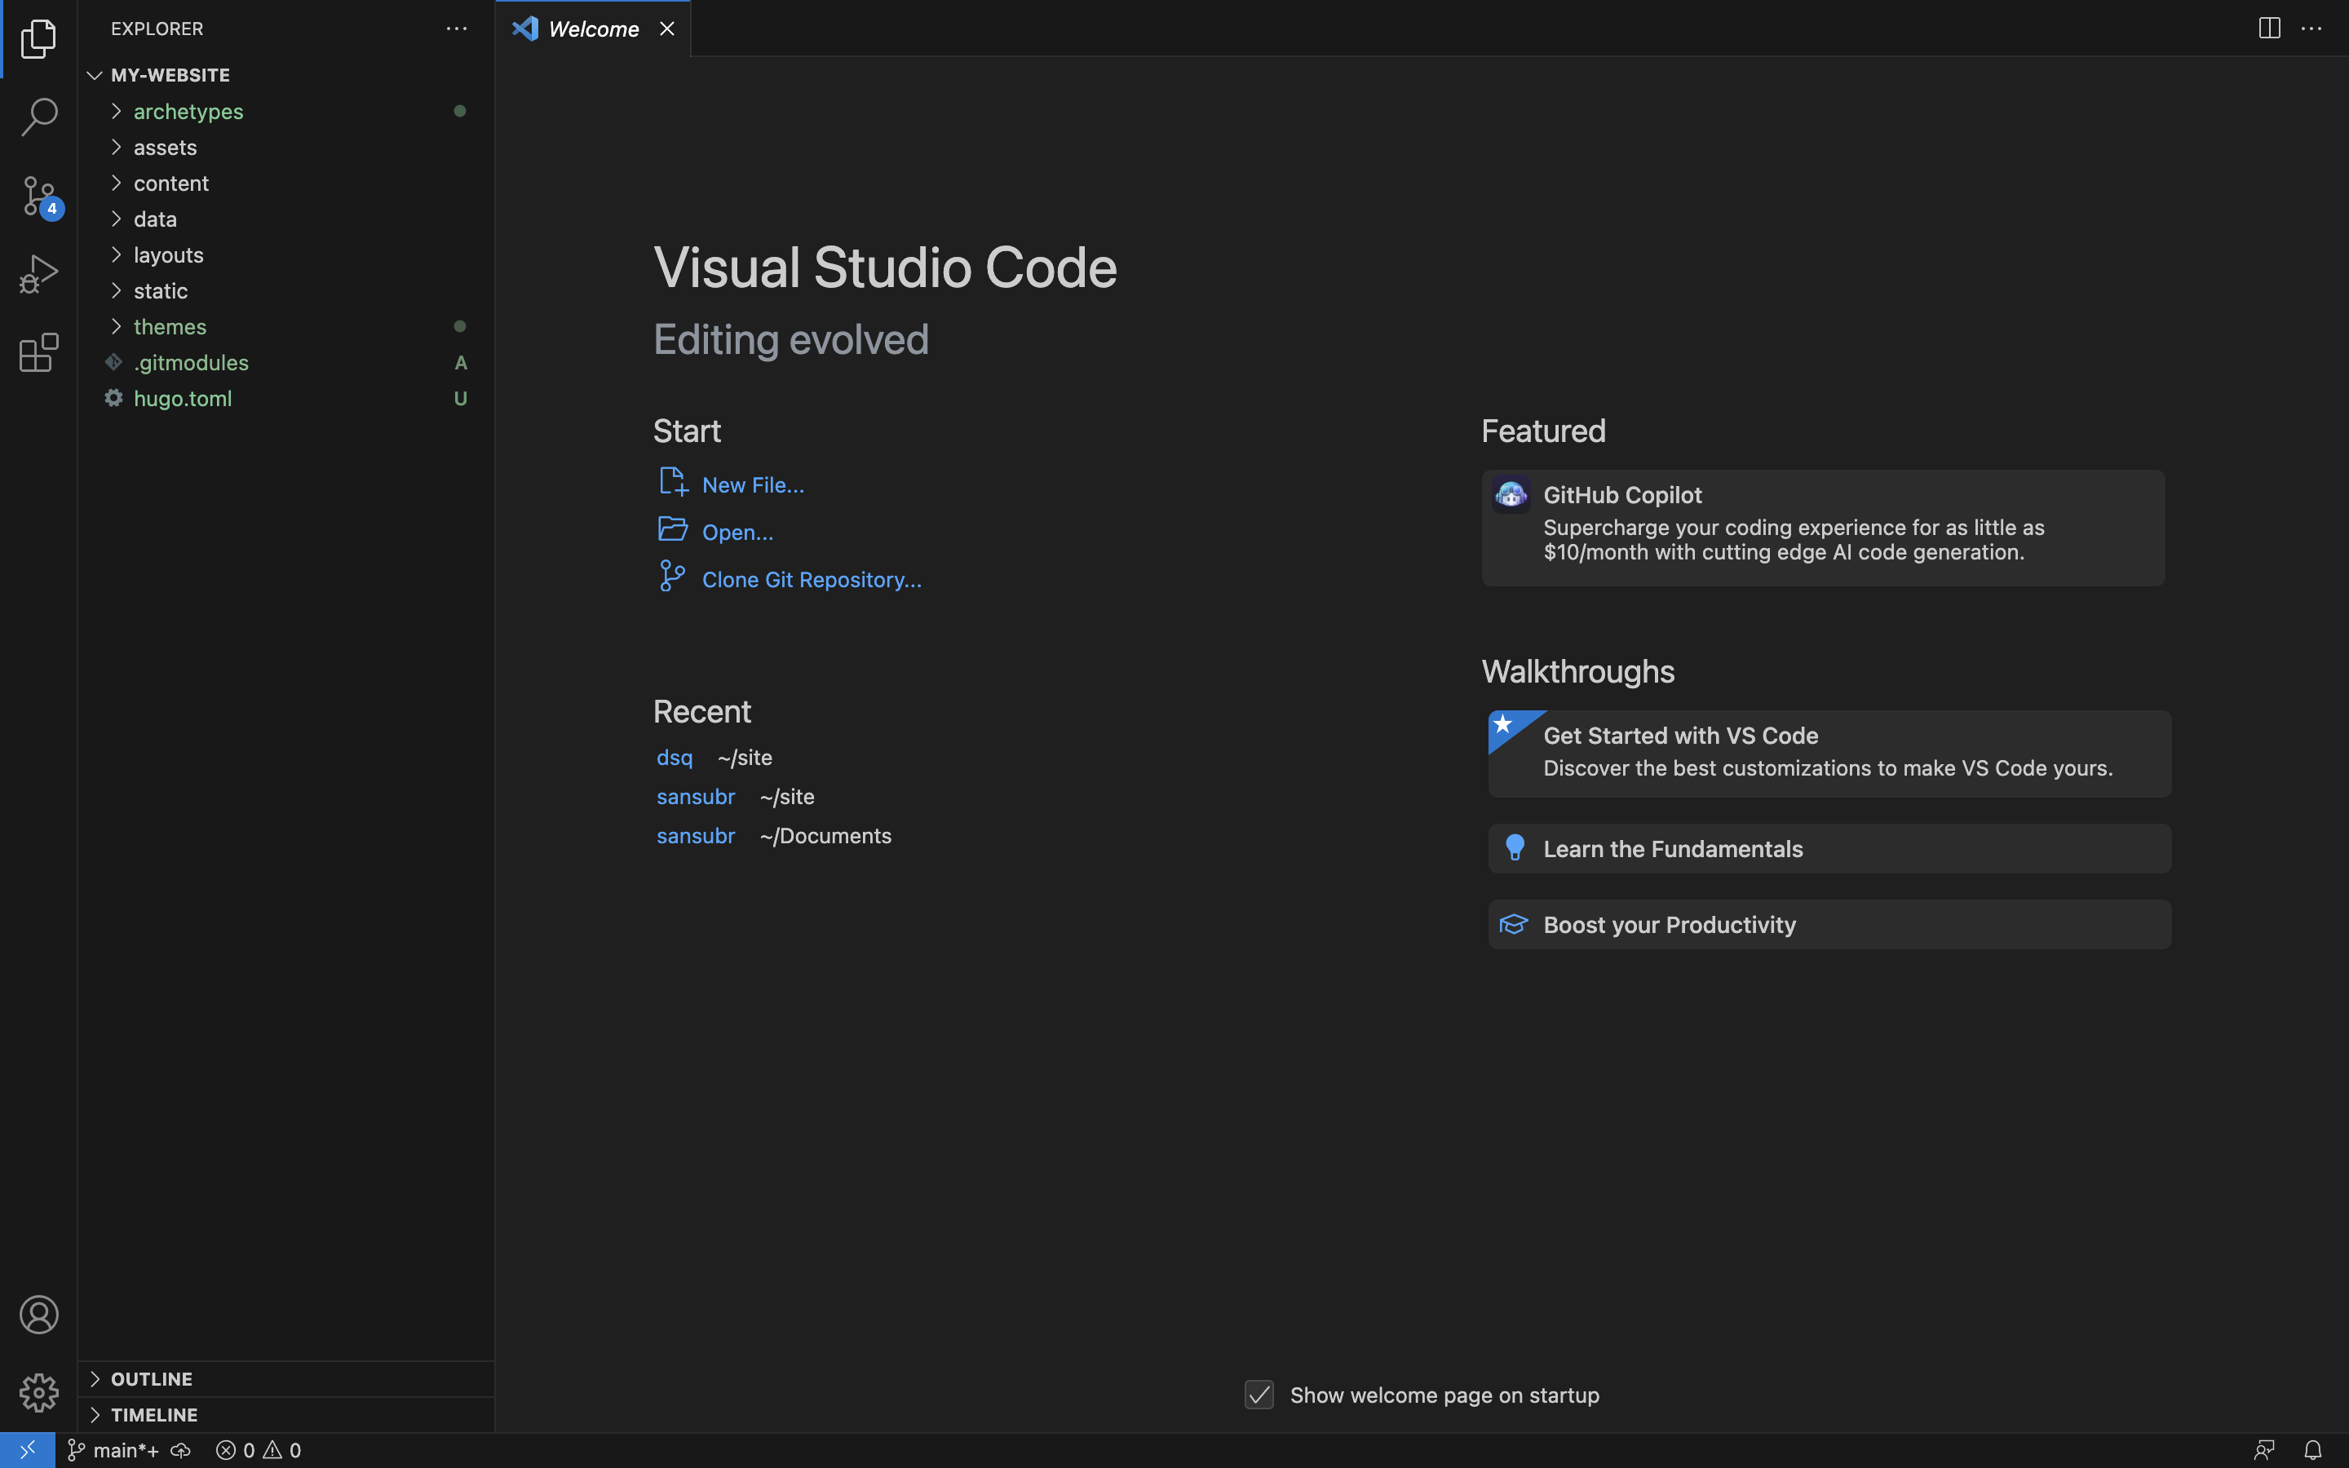The height and width of the screenshot is (1468, 2349).
Task: Open editor More Actions ellipsis
Action: click(x=2312, y=29)
